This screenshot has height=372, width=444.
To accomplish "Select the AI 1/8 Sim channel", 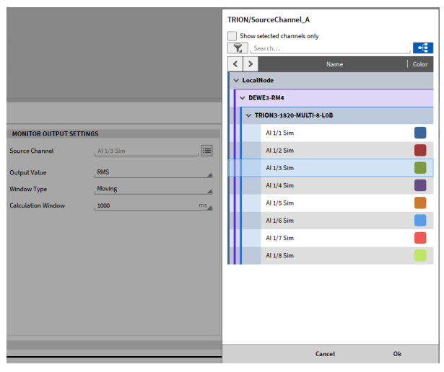I will tap(279, 255).
